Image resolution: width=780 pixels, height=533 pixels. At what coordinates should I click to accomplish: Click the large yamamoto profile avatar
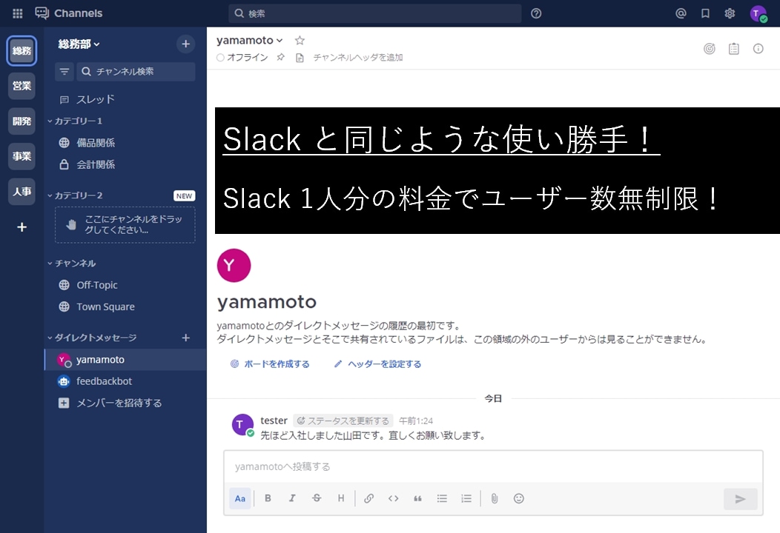[234, 265]
